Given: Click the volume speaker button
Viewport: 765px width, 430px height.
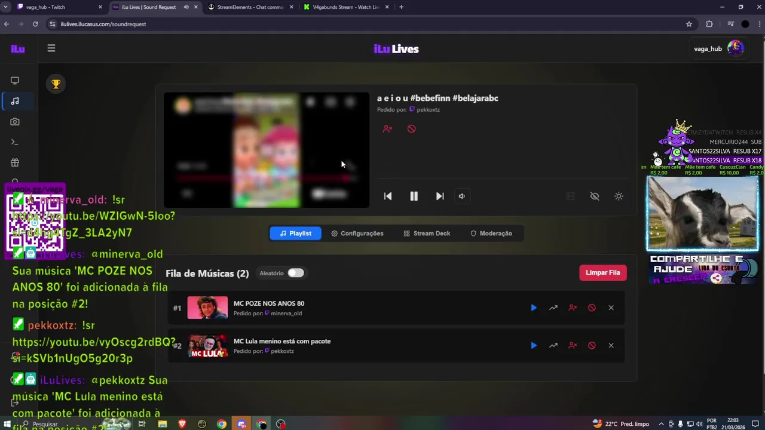Looking at the screenshot, I should pos(461,196).
